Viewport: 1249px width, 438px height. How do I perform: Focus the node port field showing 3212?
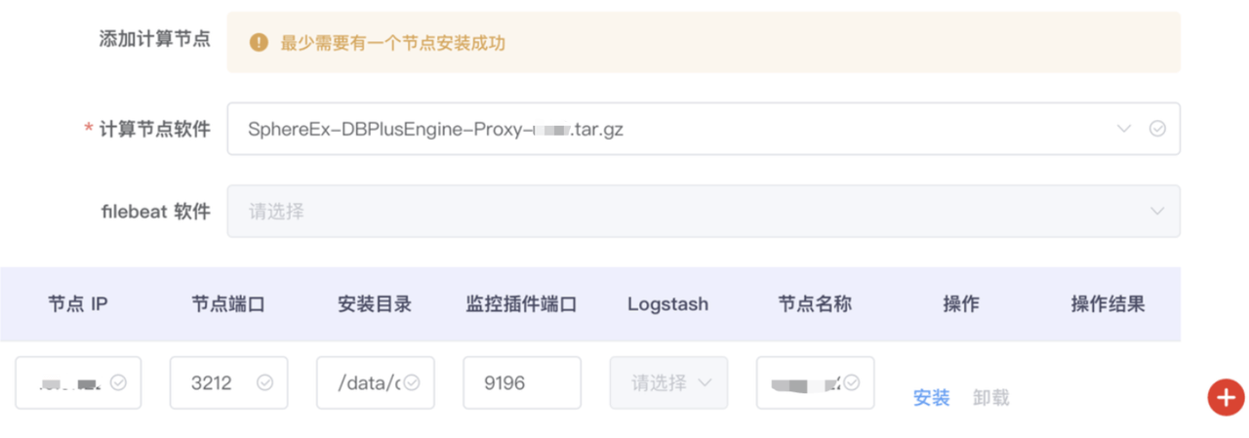215,382
